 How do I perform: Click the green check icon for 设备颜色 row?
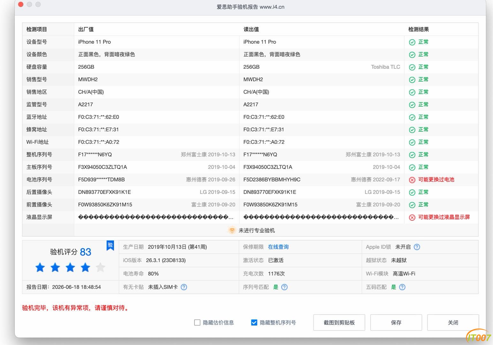(412, 55)
